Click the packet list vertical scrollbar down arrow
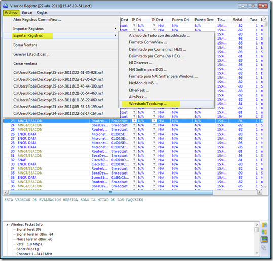This screenshot has height=261, width=273. (265, 187)
